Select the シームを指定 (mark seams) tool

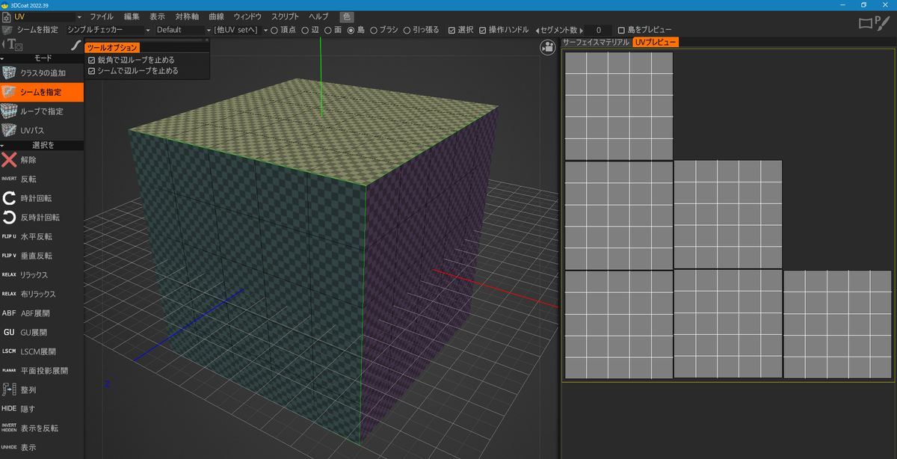click(42, 92)
